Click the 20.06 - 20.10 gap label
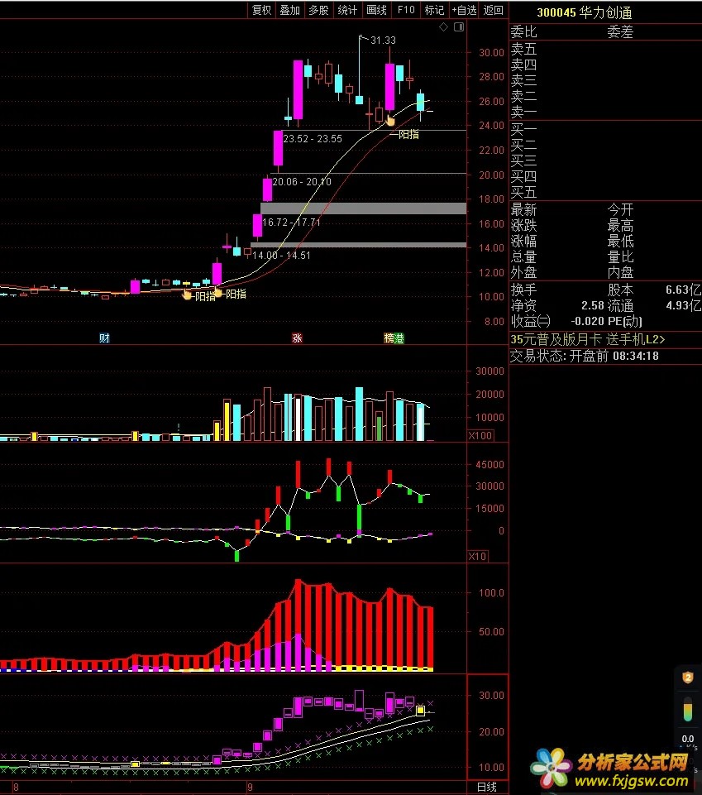Viewport: 702px width, 795px height. click(302, 181)
